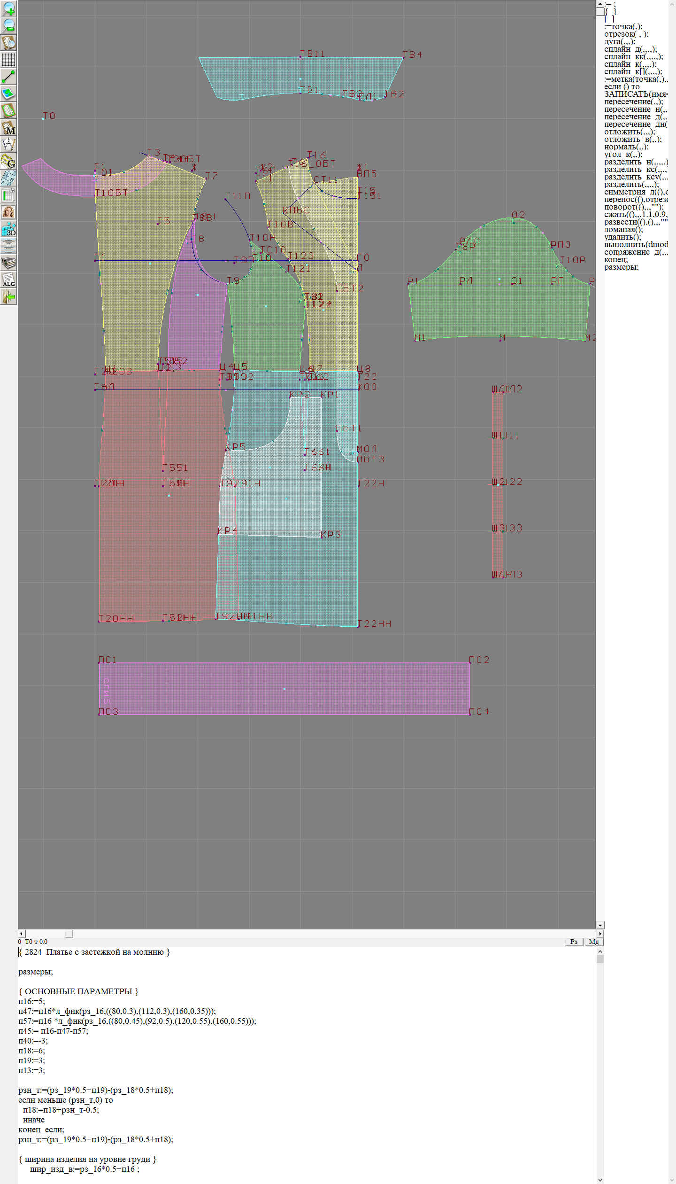Click canvas vertical scrollbar down arrow
This screenshot has width=676, height=1184.
coord(600,925)
